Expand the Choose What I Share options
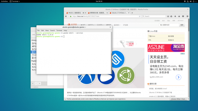Viewport: 198px width, 111px height. 178,99
